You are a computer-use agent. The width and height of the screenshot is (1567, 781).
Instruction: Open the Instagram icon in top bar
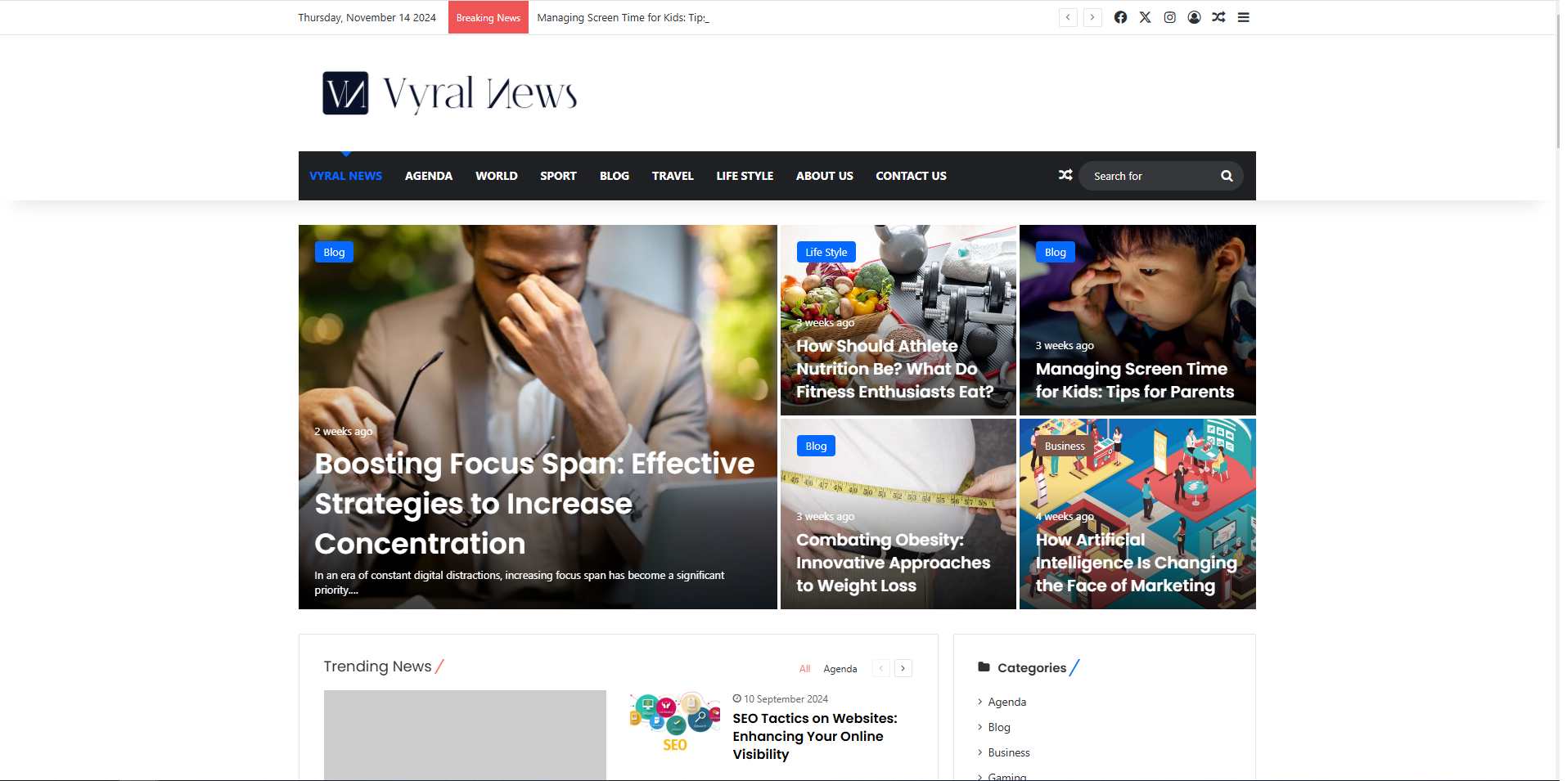pos(1169,17)
